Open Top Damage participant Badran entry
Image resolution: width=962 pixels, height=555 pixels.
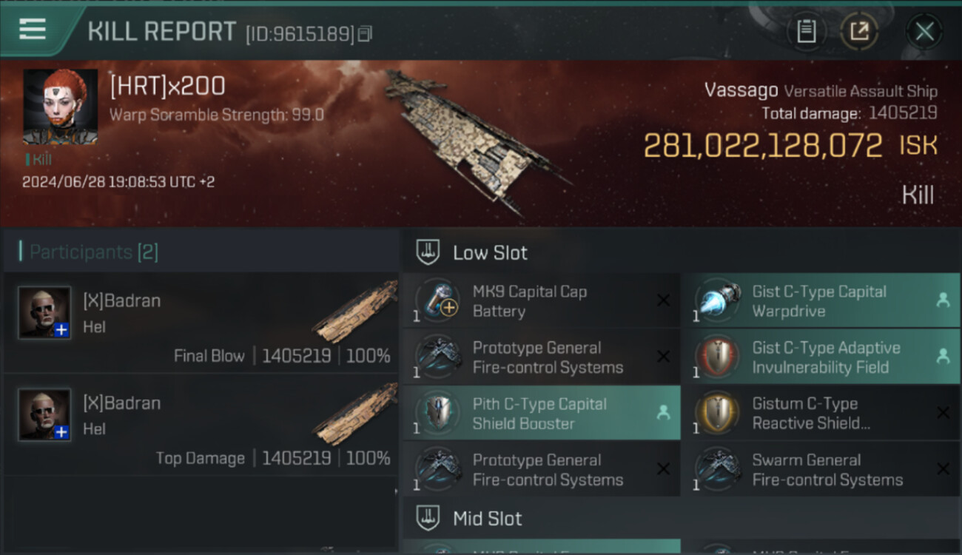pyautogui.click(x=200, y=424)
